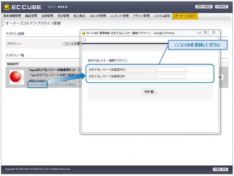Click the Taggyおもてなしバナー自動連携キット plugin title
Viewport: 234px width, 176px height.
click(52, 70)
